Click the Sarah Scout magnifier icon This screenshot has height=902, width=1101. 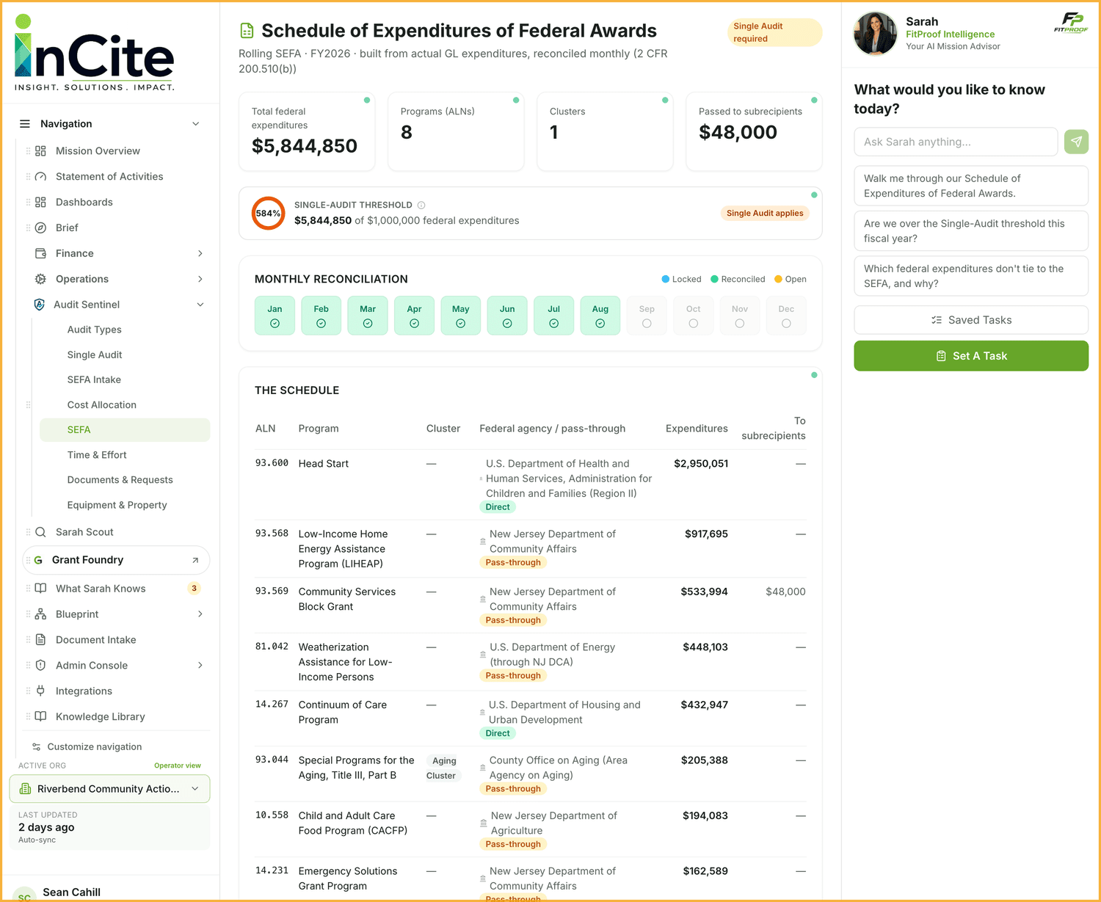coord(40,532)
